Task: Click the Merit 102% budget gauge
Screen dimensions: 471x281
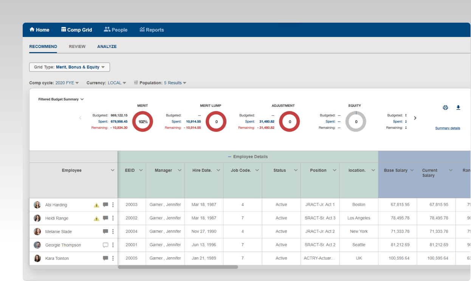Action: tap(143, 121)
